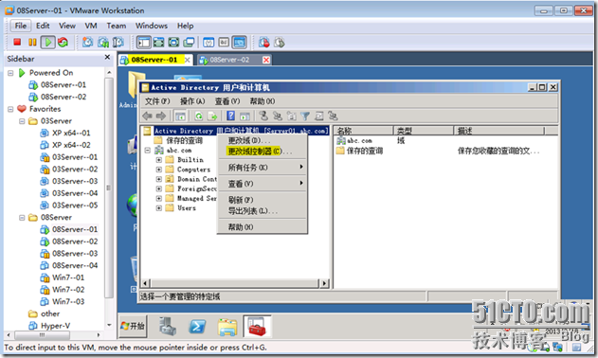Expand the Computers container
The width and height of the screenshot is (598, 358).
point(159,170)
